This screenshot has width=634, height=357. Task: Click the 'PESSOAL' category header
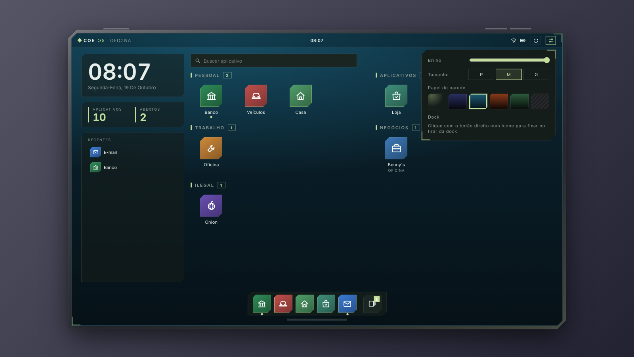pos(207,75)
